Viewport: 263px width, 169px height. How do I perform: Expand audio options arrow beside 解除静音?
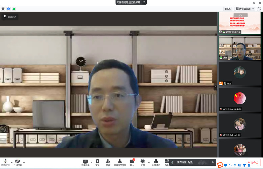pyautogui.click(x=12, y=162)
